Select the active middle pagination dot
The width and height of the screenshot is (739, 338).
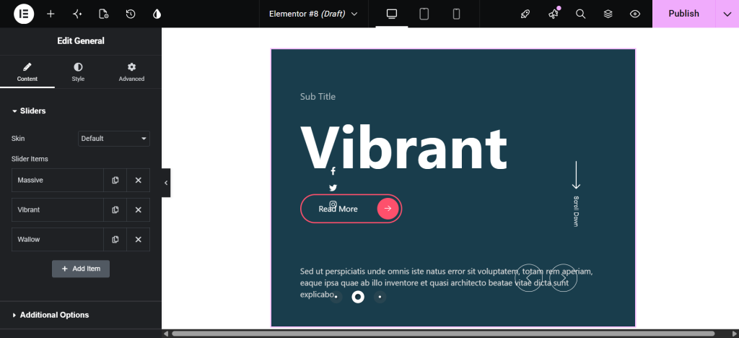(x=358, y=297)
